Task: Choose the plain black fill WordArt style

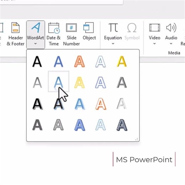Action: click(37, 62)
